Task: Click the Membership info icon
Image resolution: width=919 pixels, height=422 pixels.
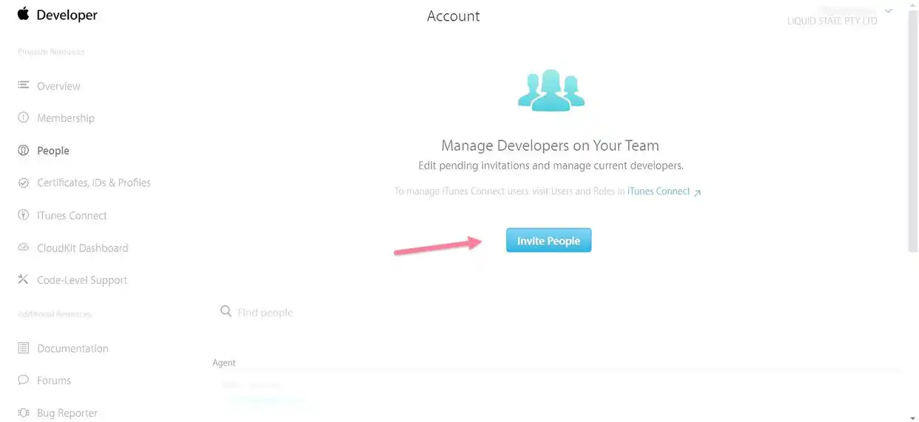Action: (24, 118)
